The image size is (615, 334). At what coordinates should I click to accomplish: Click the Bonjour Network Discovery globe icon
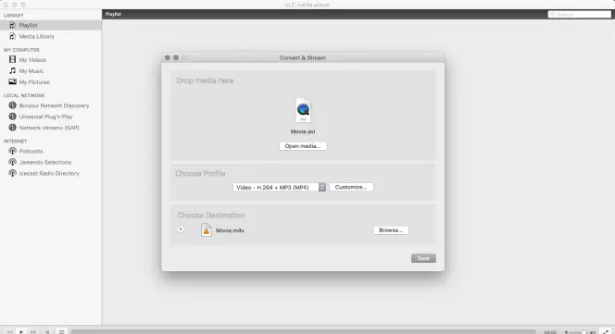pos(13,105)
